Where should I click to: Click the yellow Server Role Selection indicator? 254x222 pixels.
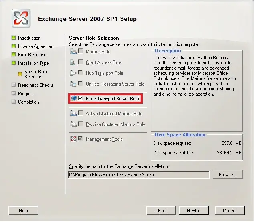point(20,74)
